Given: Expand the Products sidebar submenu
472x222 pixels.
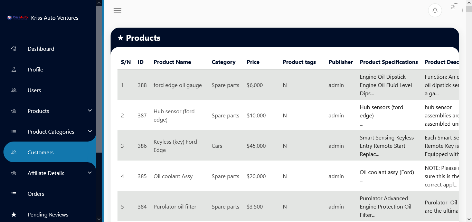Looking at the screenshot, I should 50,111.
